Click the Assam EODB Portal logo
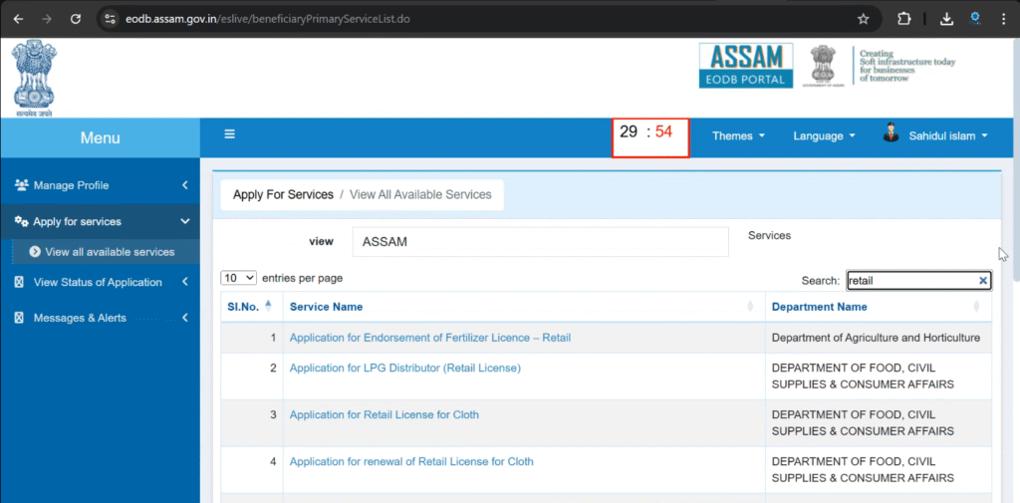 click(745, 66)
